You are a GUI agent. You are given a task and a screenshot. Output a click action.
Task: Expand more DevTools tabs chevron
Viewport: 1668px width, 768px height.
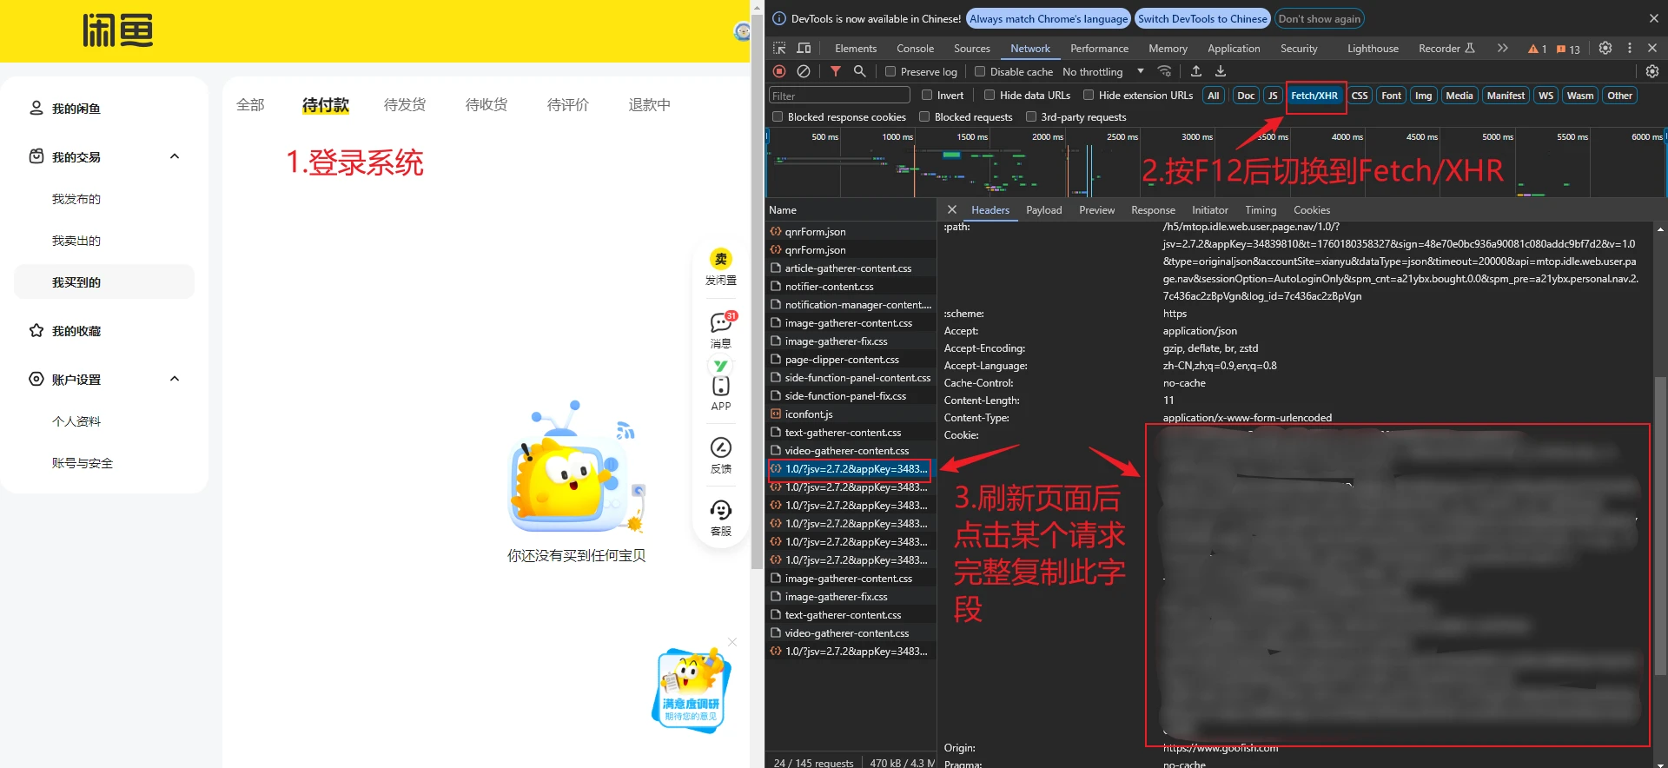coord(1502,48)
